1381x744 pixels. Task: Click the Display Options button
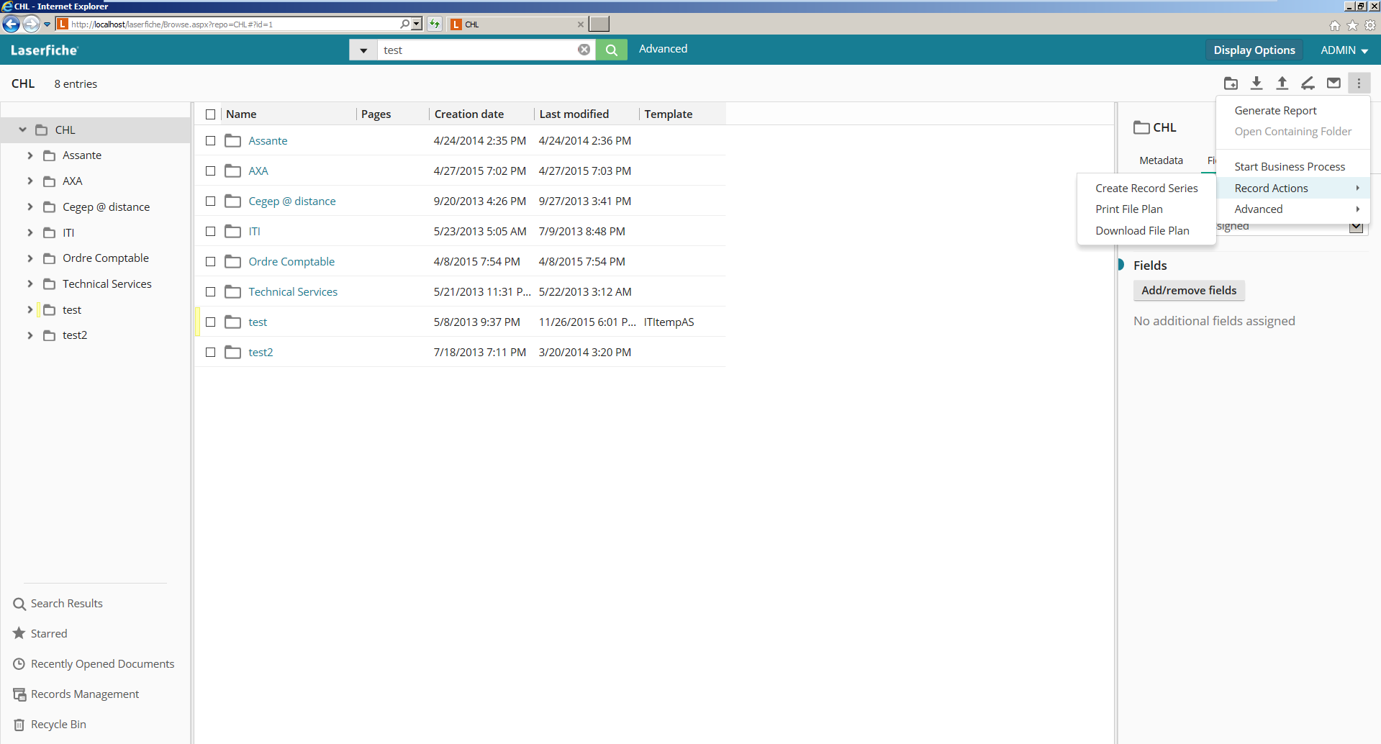pyautogui.click(x=1254, y=50)
